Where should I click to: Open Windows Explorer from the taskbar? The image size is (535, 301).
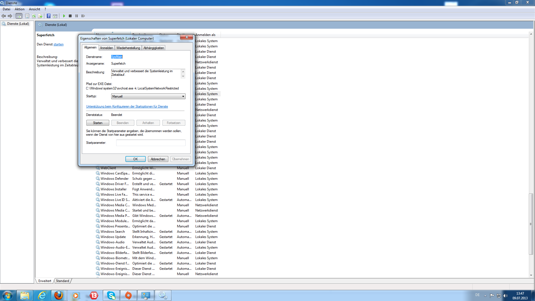(x=25, y=295)
